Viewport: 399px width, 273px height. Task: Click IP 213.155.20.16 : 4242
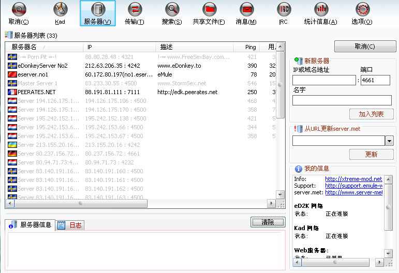pos(112,145)
